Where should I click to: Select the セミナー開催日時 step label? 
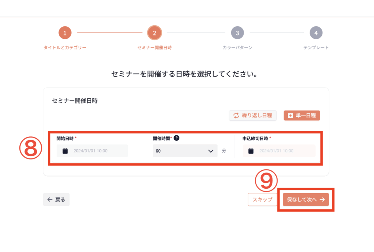point(154,48)
